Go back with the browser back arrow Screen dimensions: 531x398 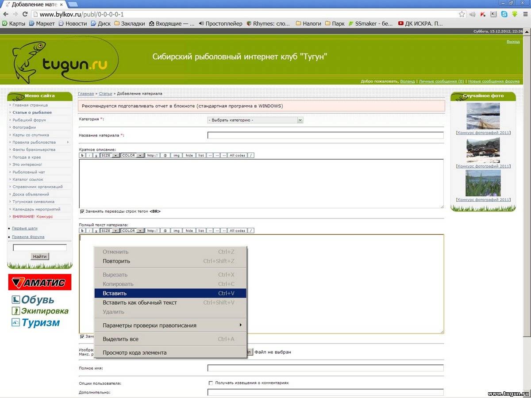pos(6,14)
